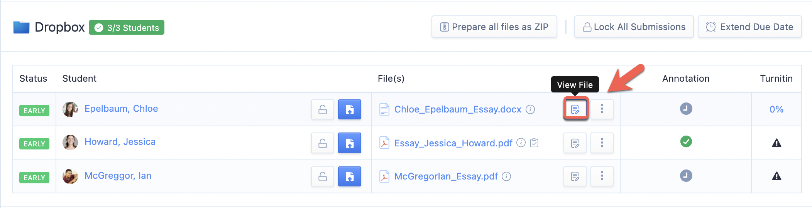
Task: Open three-dot menu for McGreggor's file
Action: [602, 176]
